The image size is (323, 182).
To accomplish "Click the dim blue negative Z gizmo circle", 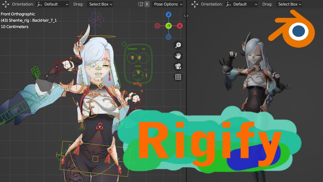I will pos(169,37).
